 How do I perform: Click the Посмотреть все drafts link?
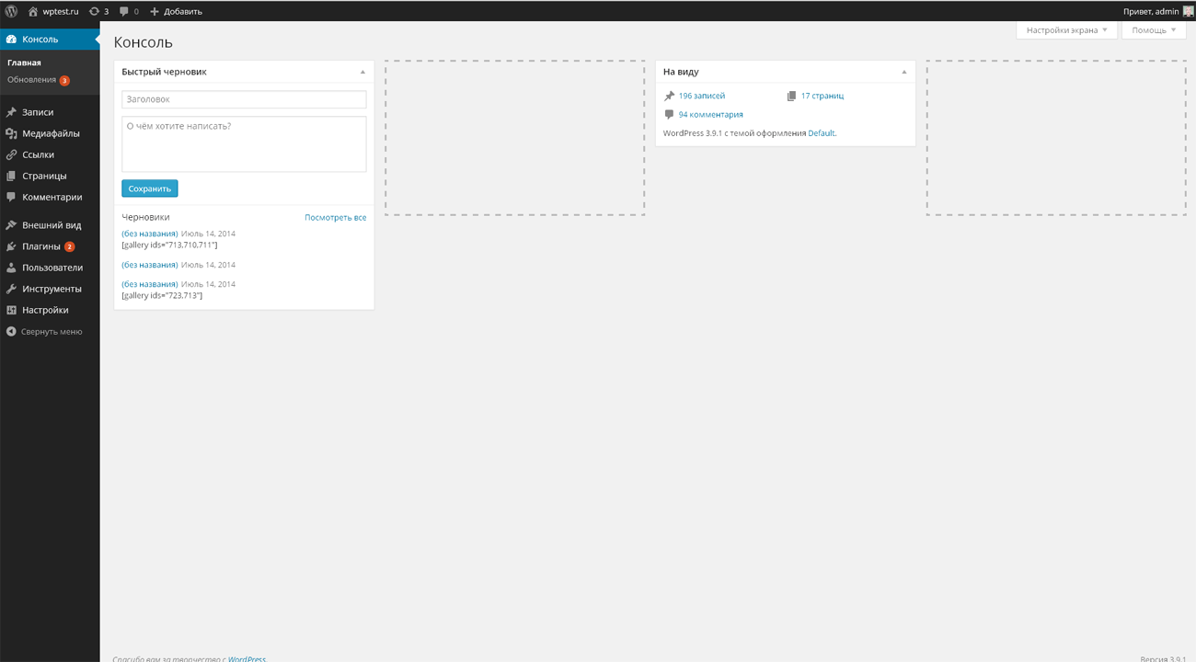point(336,218)
